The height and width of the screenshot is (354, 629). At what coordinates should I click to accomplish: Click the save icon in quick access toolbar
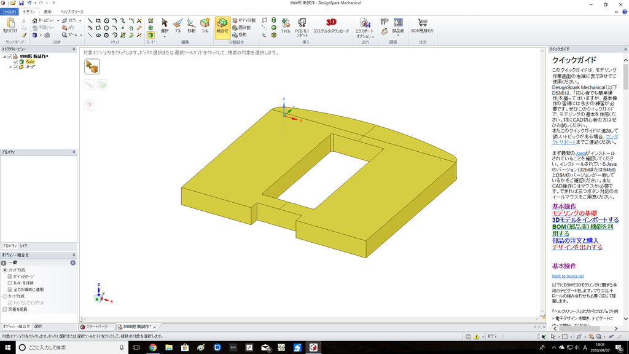click(x=21, y=3)
